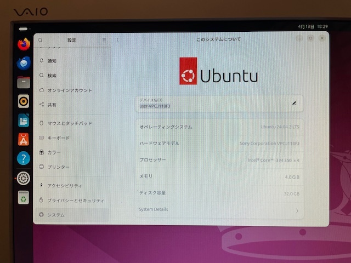This screenshot has height=263, width=351.
Task: Click the オペレーティングシステム label
Action: pos(166,127)
